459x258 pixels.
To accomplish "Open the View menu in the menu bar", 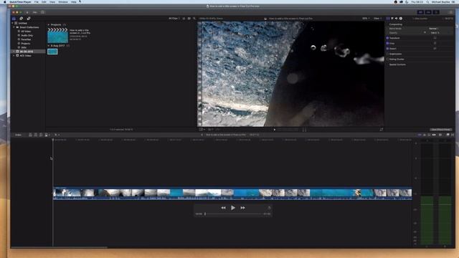I will click(x=52, y=1).
